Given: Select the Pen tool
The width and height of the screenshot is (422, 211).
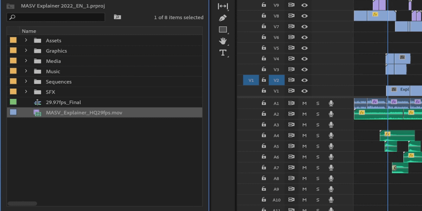Looking at the screenshot, I should [223, 18].
